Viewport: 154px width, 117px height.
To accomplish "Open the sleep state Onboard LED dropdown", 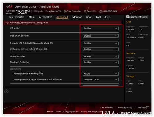I will tap(101, 80).
